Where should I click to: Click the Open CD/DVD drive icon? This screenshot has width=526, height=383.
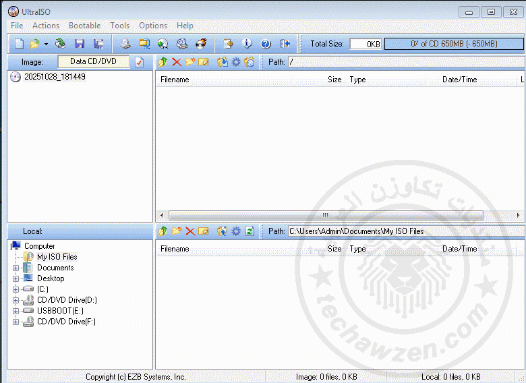(61, 44)
